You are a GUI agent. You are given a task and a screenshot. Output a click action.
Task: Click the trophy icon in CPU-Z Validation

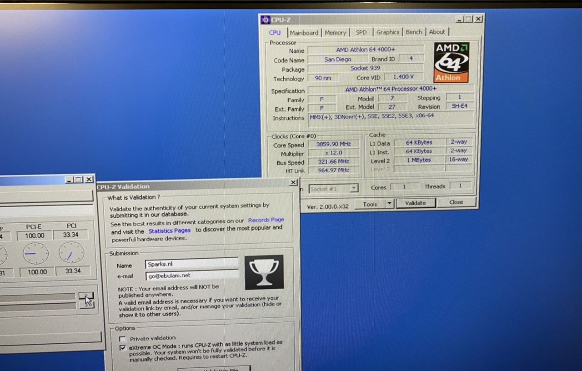(x=264, y=272)
